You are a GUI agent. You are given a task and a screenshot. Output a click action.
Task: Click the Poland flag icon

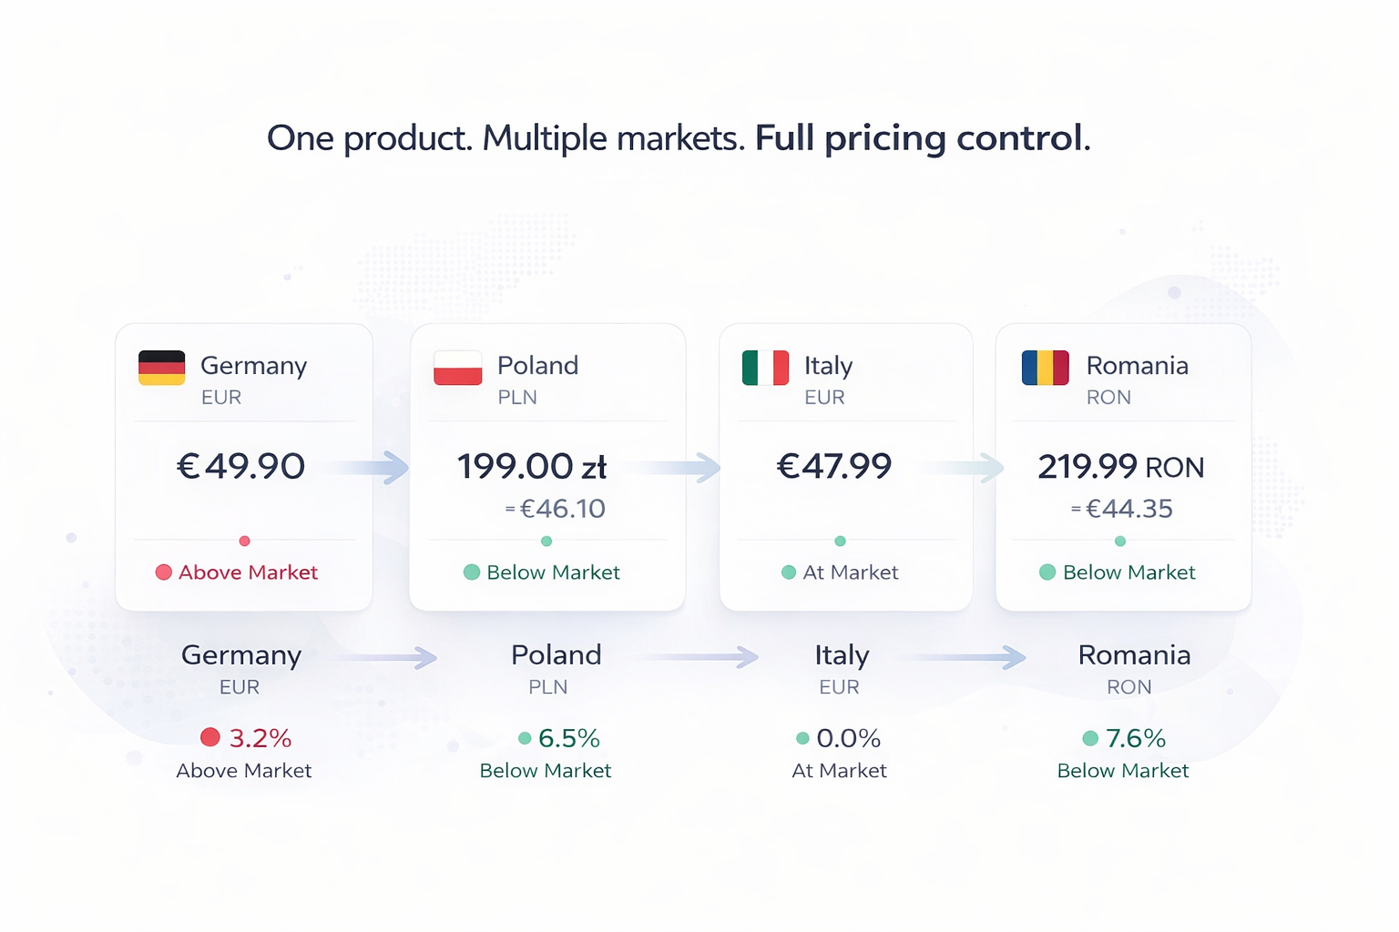[x=457, y=368]
